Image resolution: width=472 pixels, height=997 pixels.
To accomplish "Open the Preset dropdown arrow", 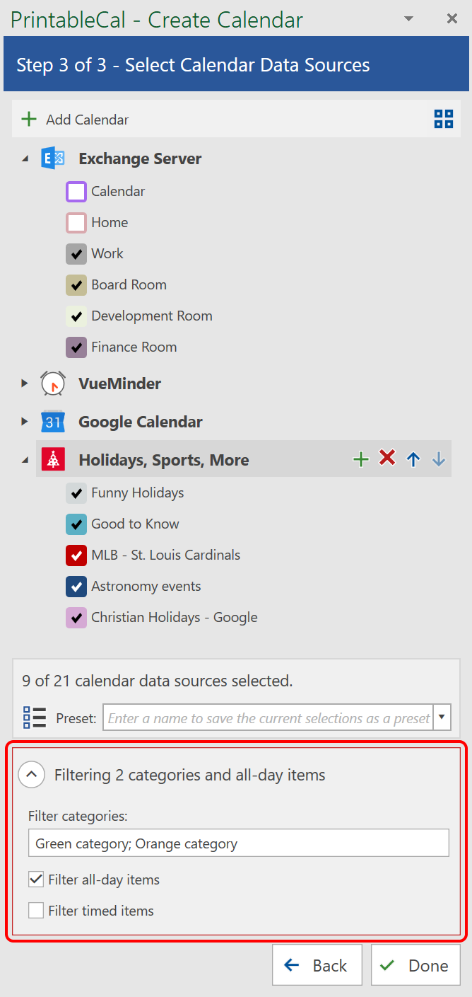I will coord(442,718).
